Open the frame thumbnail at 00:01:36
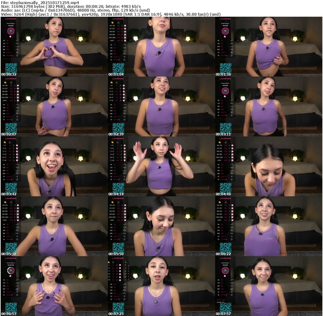323x316 pixels. coord(269,47)
